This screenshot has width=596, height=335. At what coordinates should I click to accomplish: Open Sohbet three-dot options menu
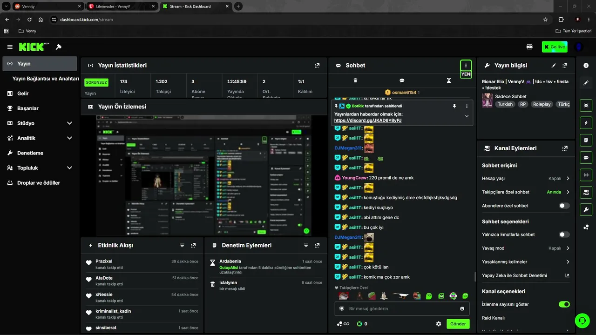466,66
